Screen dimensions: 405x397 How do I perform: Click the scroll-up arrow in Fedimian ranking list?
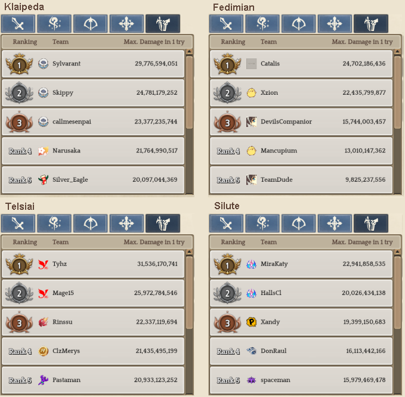(x=397, y=52)
